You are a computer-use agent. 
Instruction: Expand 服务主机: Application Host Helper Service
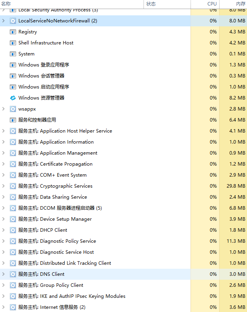point(4,131)
